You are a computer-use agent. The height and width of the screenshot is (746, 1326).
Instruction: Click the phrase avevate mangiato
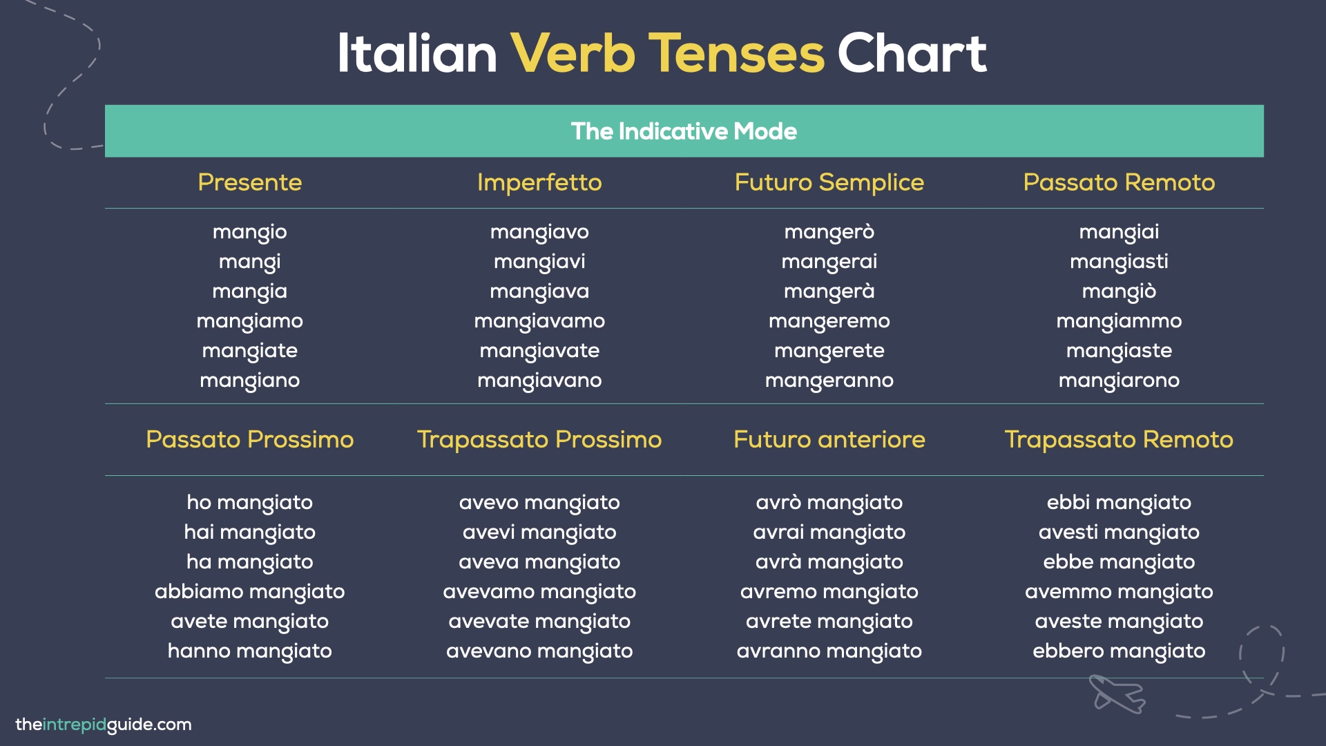click(x=539, y=622)
